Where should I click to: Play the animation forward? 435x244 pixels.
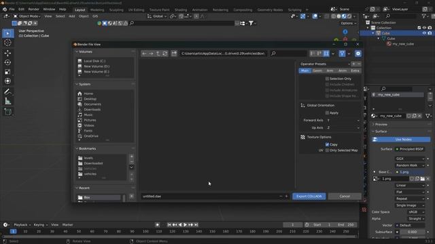coord(186,225)
